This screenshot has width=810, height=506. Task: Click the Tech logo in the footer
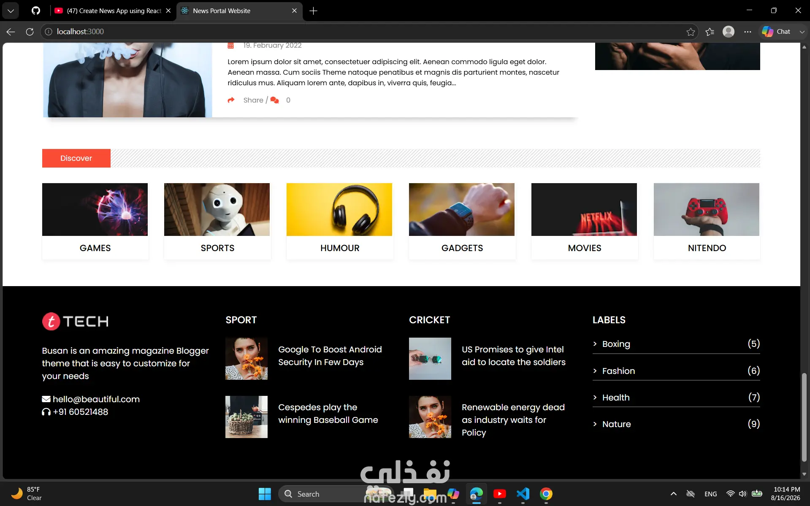pyautogui.click(x=76, y=321)
